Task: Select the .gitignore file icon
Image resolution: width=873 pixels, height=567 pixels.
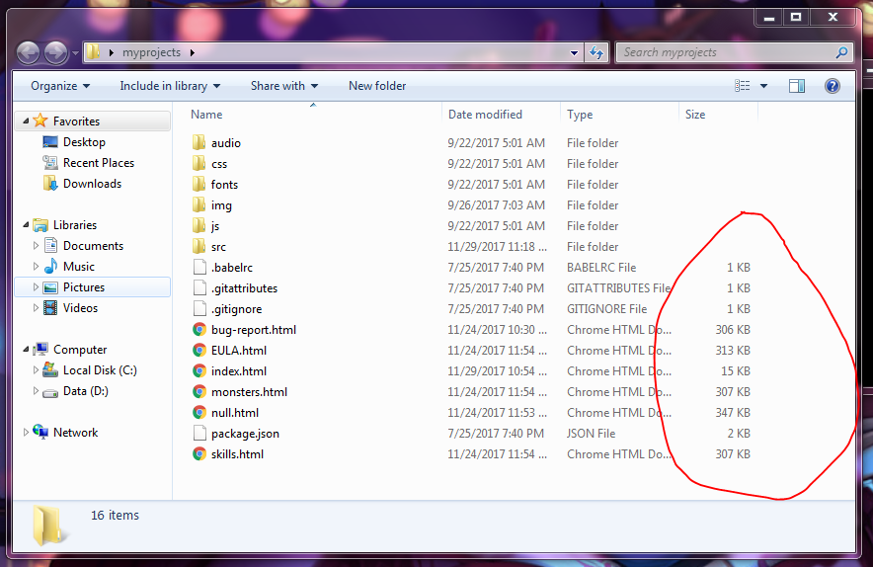Action: pyautogui.click(x=199, y=308)
